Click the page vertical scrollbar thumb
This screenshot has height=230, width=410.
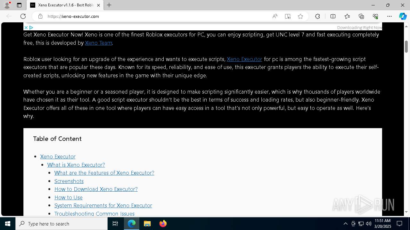(x=406, y=47)
